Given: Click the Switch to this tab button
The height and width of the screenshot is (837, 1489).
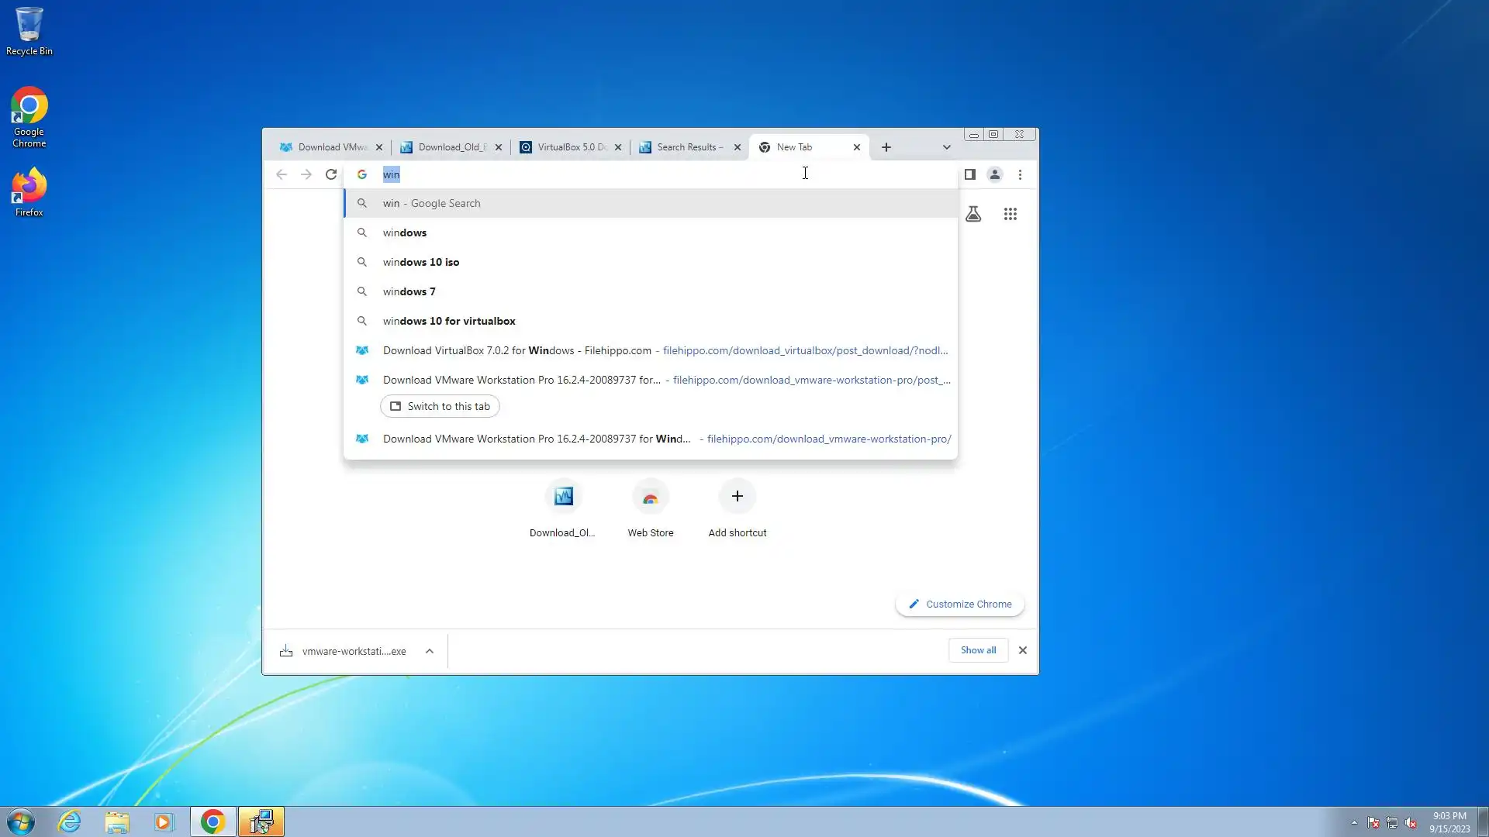Looking at the screenshot, I should coord(440,406).
